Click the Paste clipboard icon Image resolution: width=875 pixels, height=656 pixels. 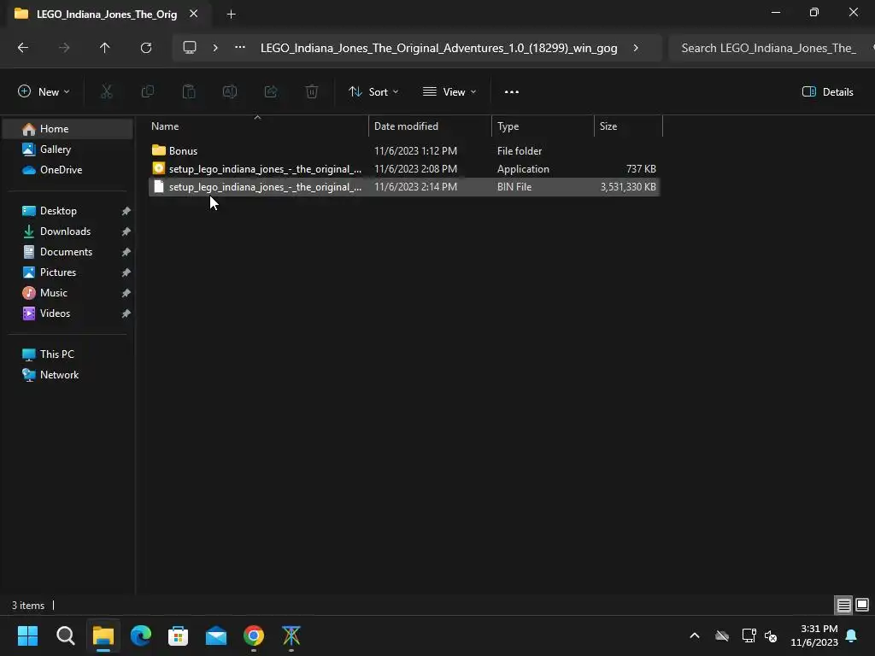click(x=189, y=92)
